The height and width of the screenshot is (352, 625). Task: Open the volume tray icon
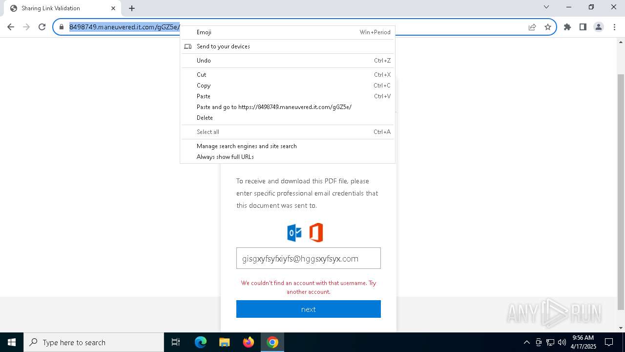pyautogui.click(x=562, y=342)
